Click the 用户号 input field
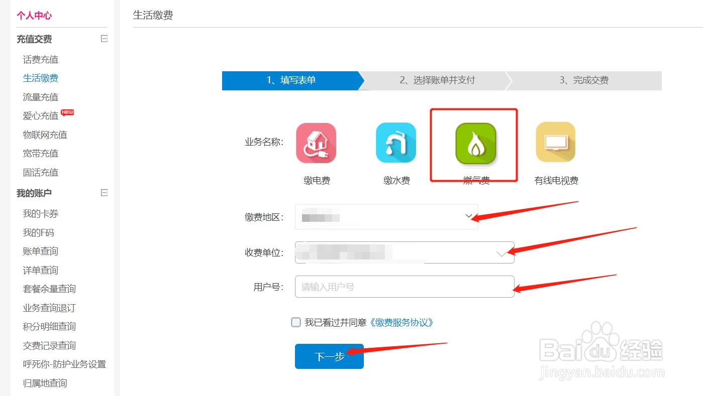 pos(405,287)
